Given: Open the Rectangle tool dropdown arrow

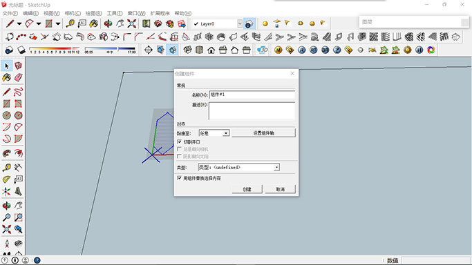Looking at the screenshot, I should [x=58, y=23].
